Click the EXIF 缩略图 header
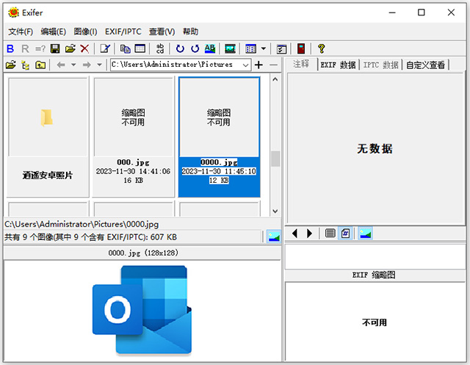This screenshot has width=470, height=365. [374, 275]
